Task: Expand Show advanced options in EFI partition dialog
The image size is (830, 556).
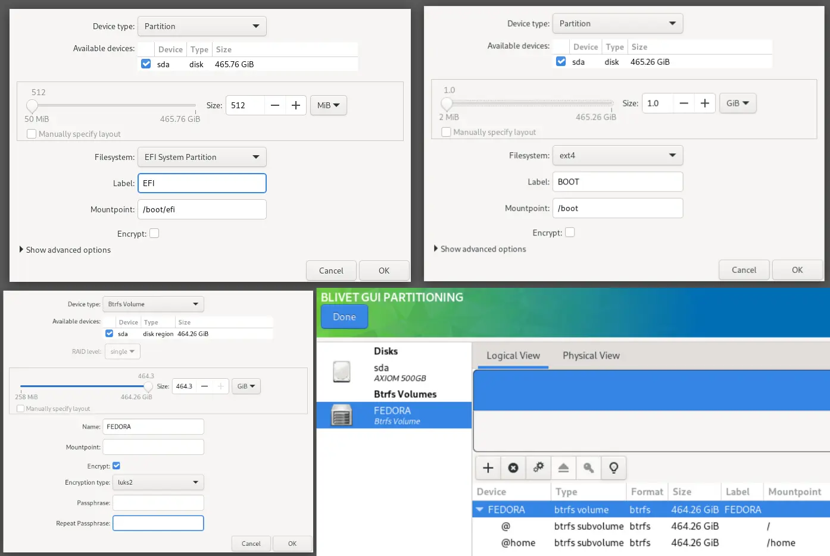Action: coord(65,250)
